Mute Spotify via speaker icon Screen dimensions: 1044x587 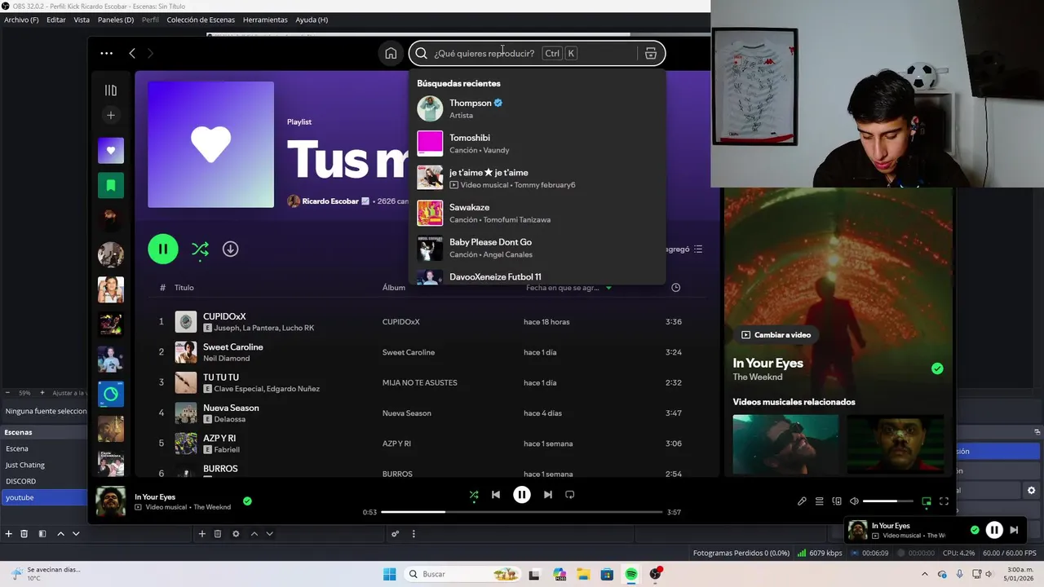pyautogui.click(x=854, y=501)
